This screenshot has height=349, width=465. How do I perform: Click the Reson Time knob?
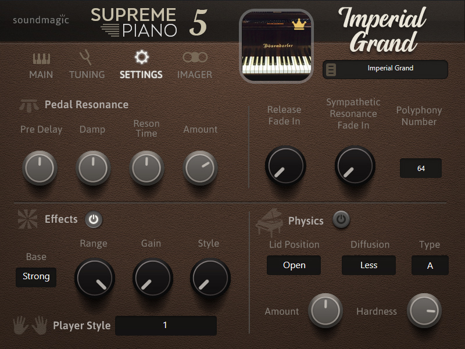146,168
